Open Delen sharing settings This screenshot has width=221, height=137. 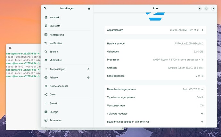(x=67, y=94)
